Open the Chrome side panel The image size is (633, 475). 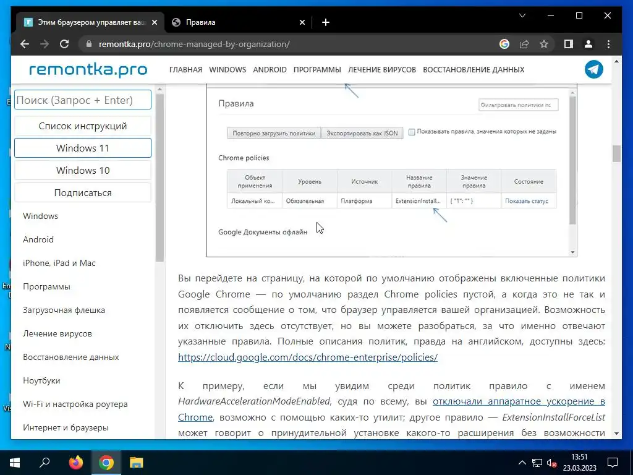(569, 44)
